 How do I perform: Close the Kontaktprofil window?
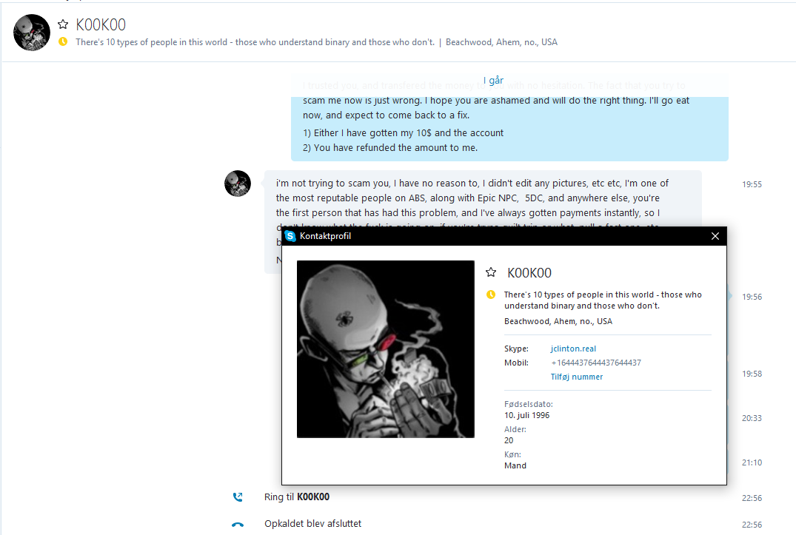[715, 236]
